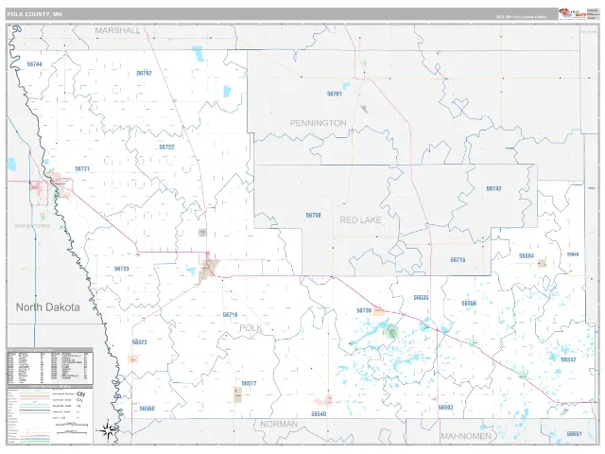Click the compass rose on the map

pyautogui.click(x=108, y=430)
